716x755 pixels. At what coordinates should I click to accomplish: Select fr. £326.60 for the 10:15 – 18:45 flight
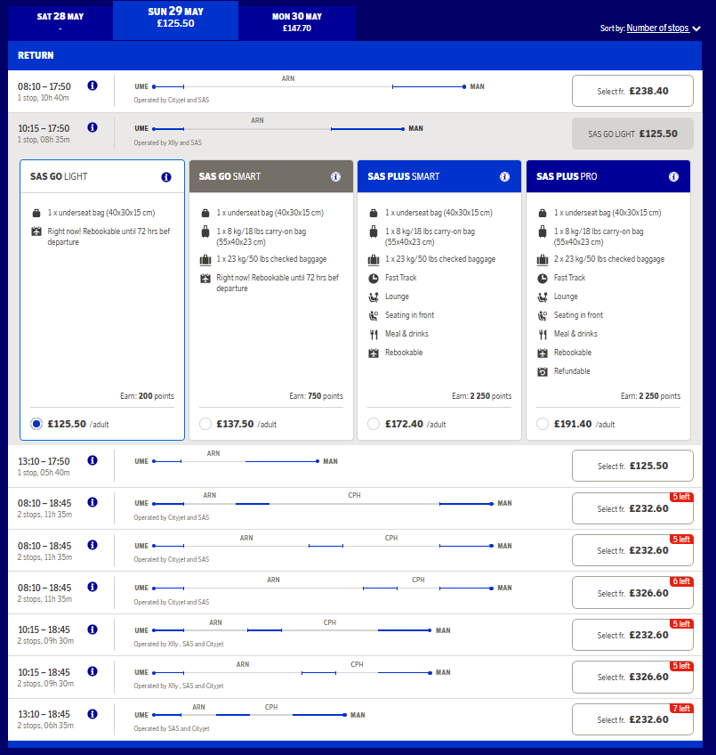(x=632, y=677)
